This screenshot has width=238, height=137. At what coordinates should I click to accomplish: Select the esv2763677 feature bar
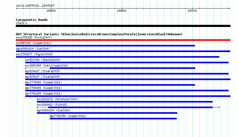tap(117, 57)
